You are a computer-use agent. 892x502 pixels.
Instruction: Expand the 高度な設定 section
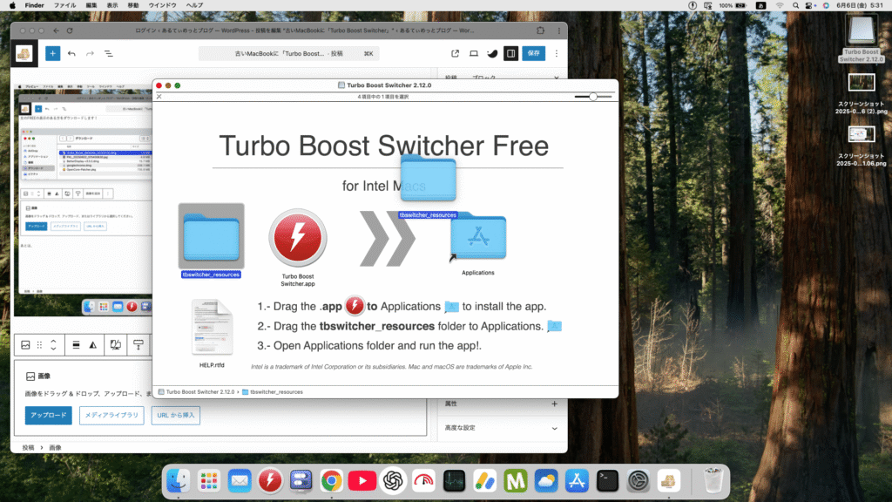[x=555, y=428]
